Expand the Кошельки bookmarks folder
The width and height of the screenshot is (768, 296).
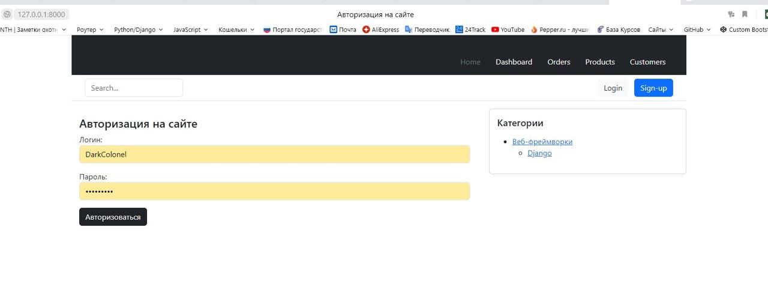pyautogui.click(x=236, y=29)
